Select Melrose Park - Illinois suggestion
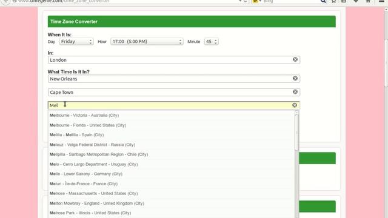 pyautogui.click(x=171, y=213)
